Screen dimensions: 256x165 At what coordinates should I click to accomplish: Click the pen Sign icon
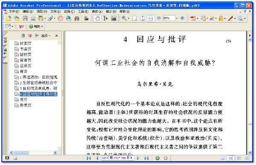[x=230, y=18]
